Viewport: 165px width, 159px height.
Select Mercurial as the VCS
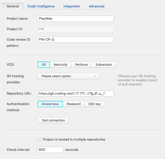coord(60,65)
